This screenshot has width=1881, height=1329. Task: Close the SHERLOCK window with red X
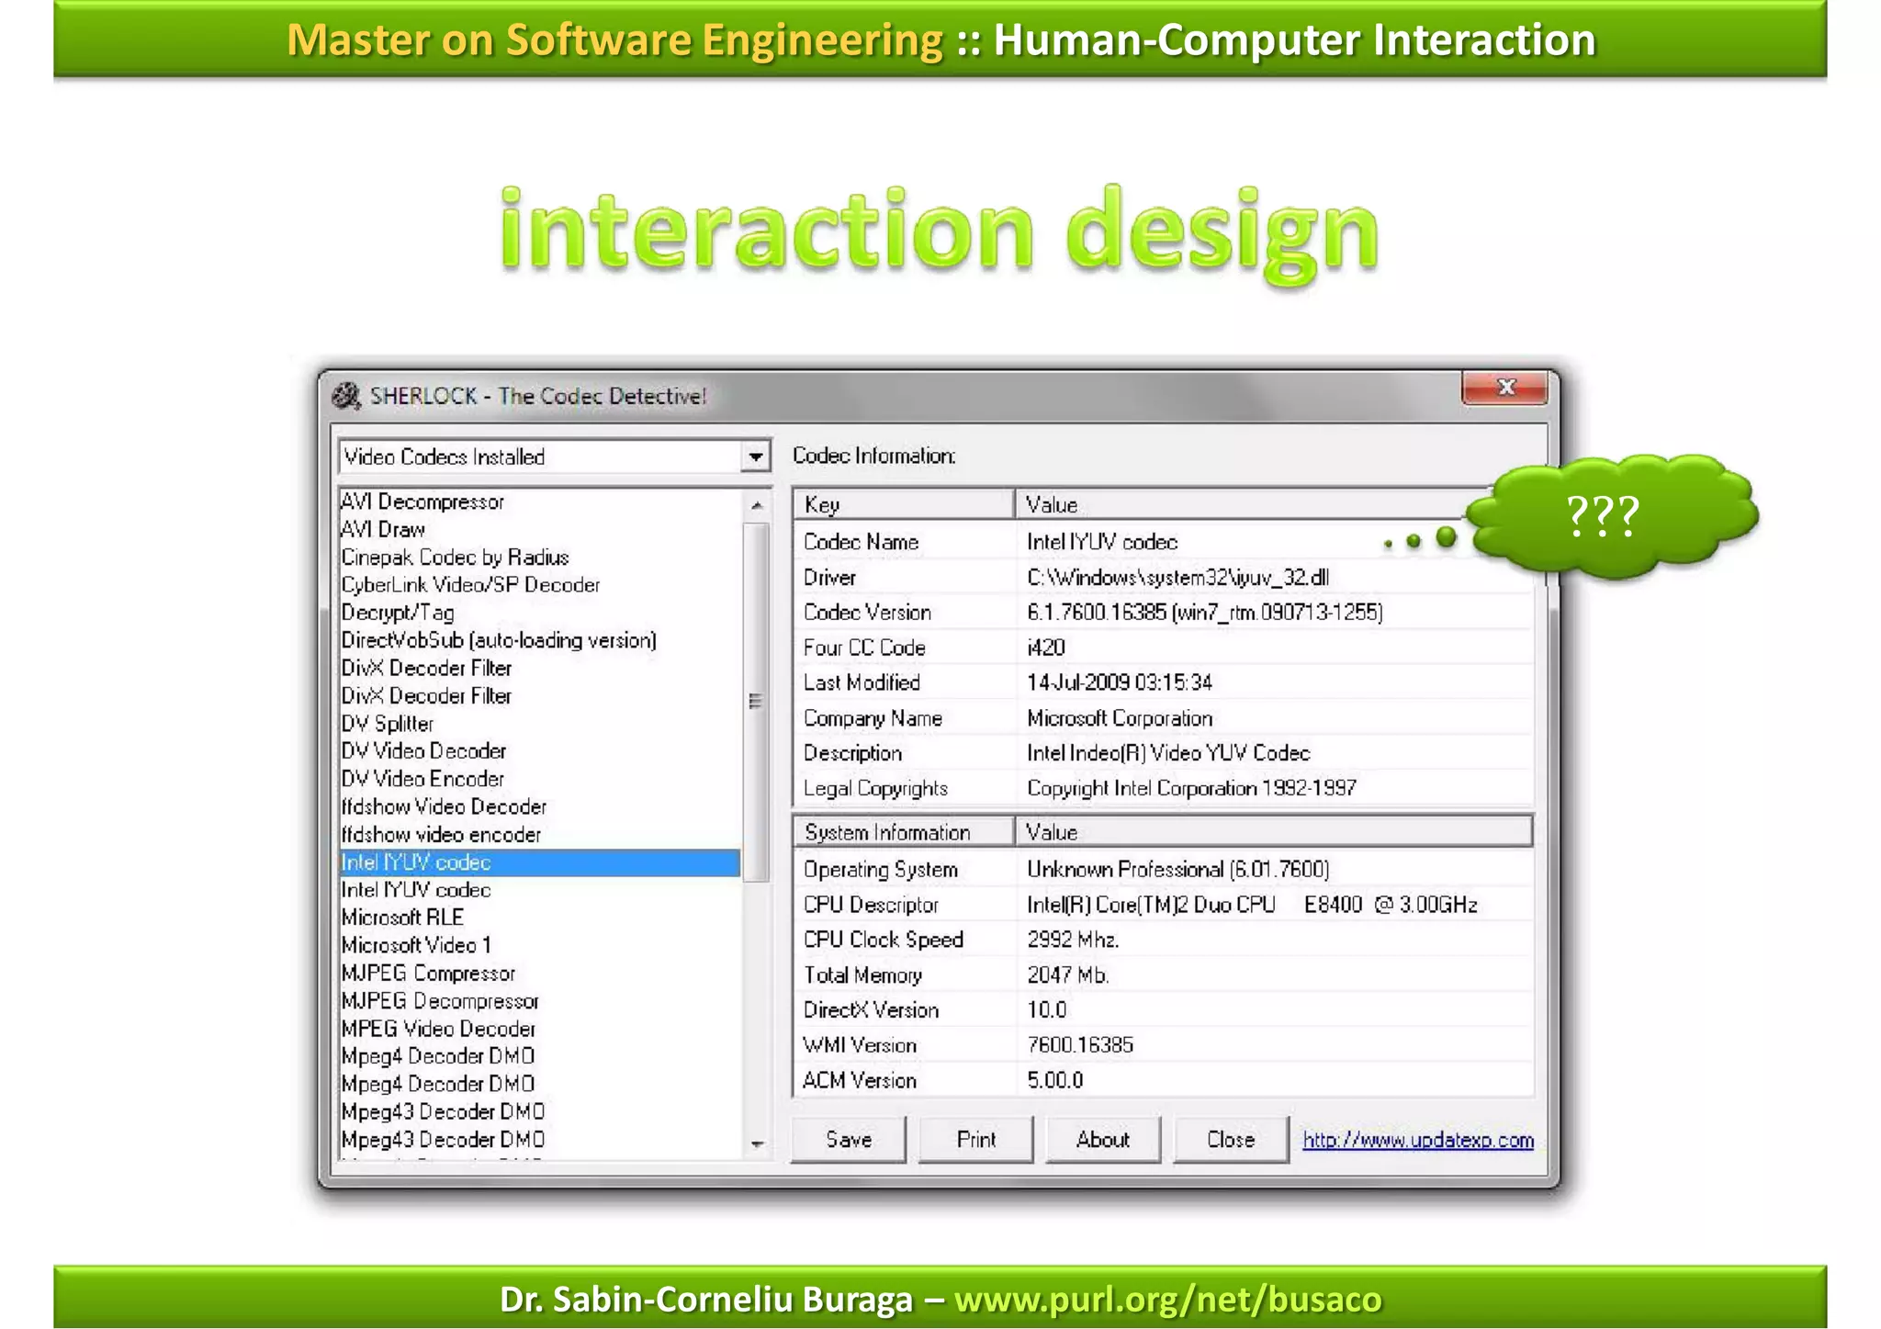coord(1504,387)
